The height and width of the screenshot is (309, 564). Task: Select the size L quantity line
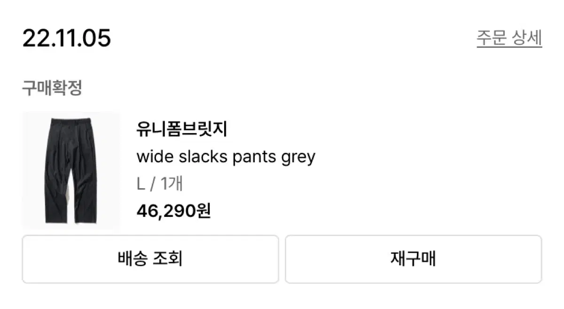159,184
